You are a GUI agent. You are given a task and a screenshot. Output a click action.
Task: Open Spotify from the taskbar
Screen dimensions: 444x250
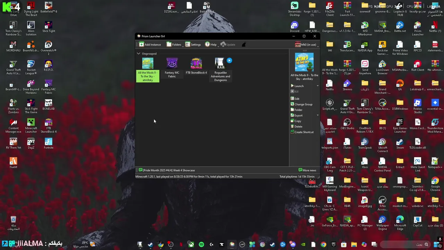tap(201, 244)
